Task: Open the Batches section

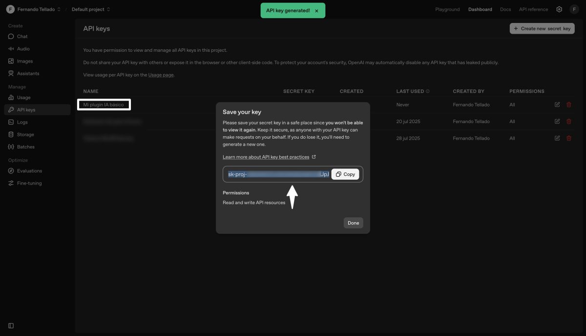Action: pos(24,147)
